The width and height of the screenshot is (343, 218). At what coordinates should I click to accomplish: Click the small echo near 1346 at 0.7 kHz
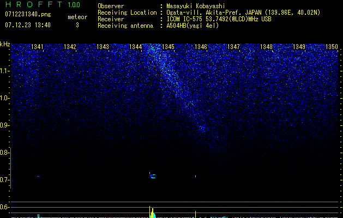click(x=195, y=176)
